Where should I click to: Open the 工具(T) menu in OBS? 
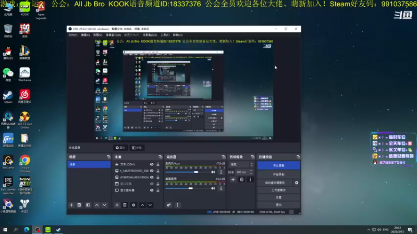tap(165, 35)
